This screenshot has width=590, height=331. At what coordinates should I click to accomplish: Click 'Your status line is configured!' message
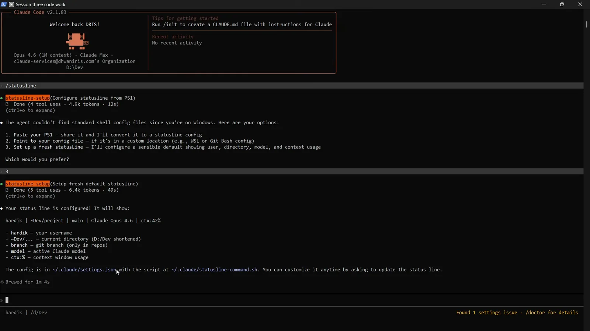[x=68, y=208]
